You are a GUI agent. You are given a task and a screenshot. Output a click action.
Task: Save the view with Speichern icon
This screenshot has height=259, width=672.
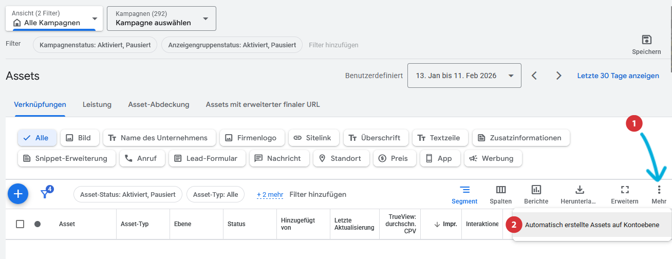pyautogui.click(x=646, y=45)
